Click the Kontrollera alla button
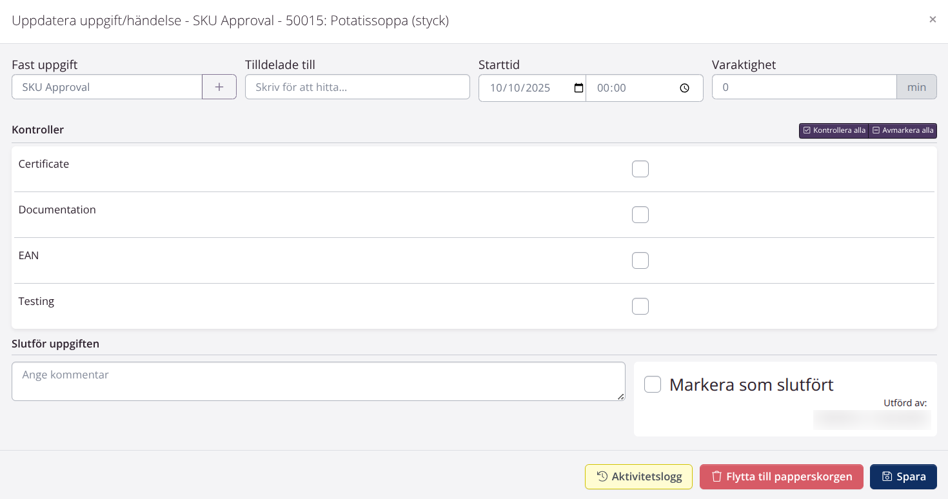The image size is (948, 499). point(834,130)
